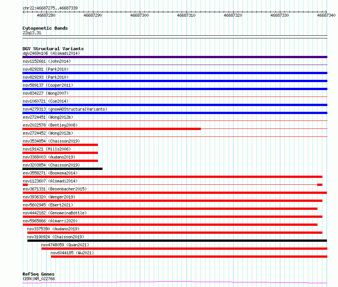Click the black bar under nsv3190924
This screenshot has height=287, width=338.
click(177, 241)
